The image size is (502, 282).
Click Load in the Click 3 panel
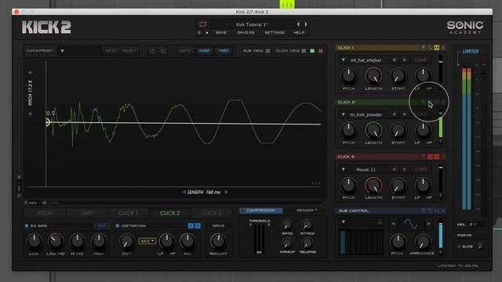point(420,169)
